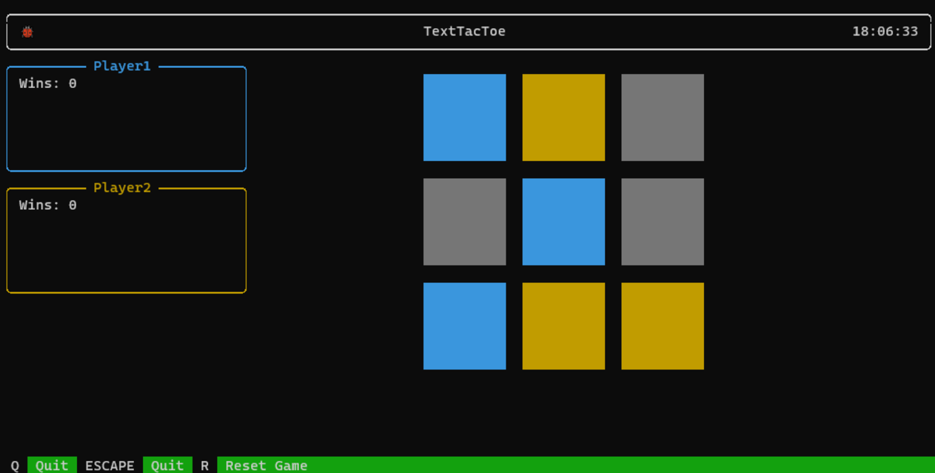
Task: Click the yellow bottom-middle grid cell
Action: (563, 325)
